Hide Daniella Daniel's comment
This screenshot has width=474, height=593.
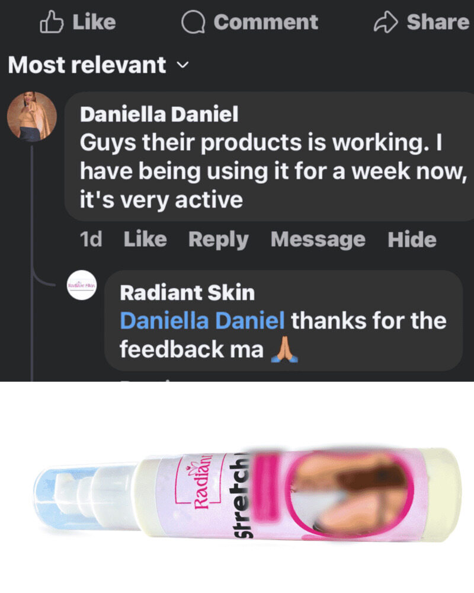point(412,240)
